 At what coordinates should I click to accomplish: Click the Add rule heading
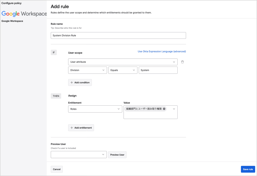(x=60, y=7)
